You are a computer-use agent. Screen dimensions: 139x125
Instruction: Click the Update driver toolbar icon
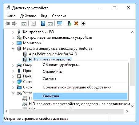(x=69, y=23)
